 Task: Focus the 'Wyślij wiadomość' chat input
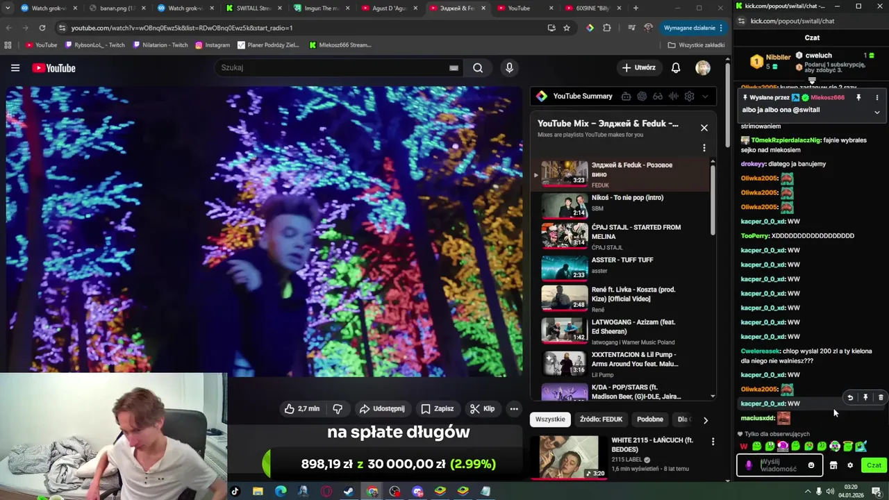[781, 465]
